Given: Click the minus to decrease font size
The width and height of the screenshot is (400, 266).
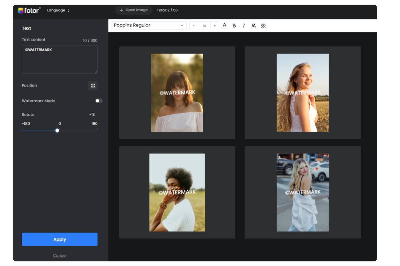Looking at the screenshot, I should tap(193, 25).
